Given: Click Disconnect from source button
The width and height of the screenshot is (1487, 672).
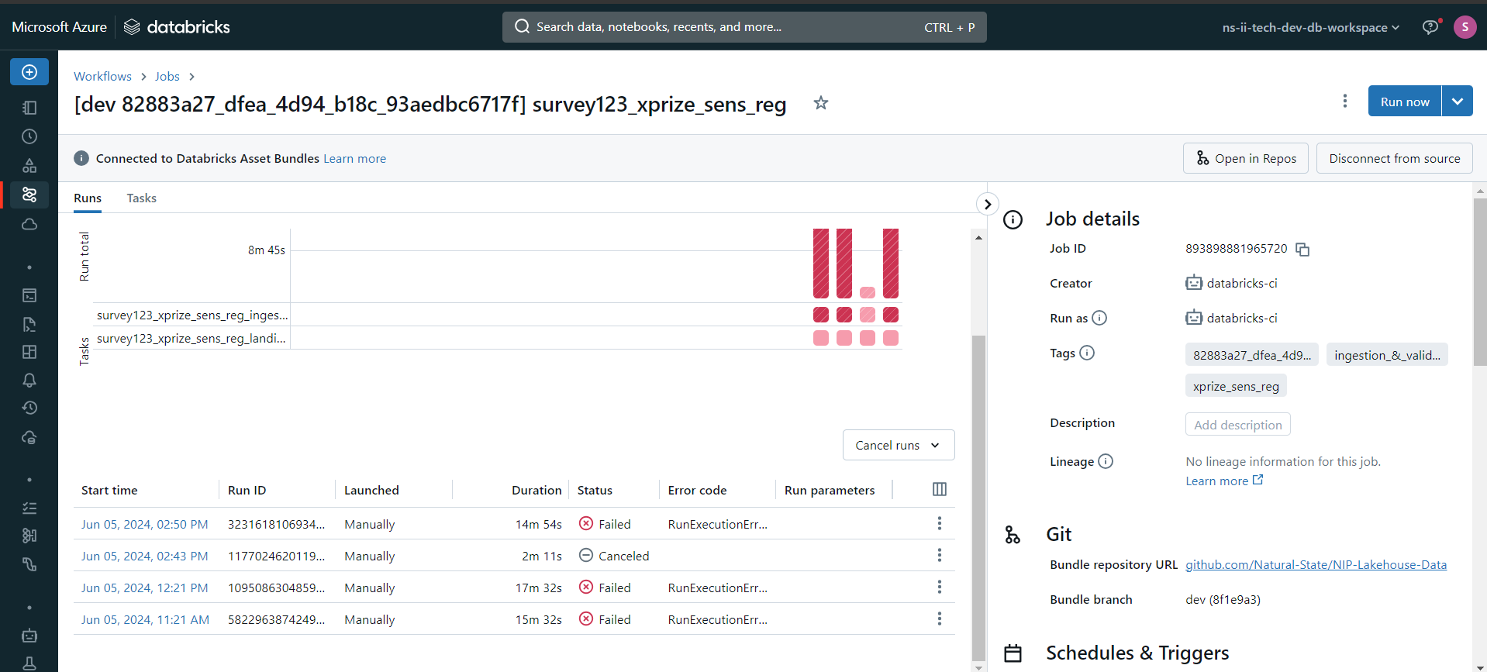Looking at the screenshot, I should pyautogui.click(x=1395, y=158).
